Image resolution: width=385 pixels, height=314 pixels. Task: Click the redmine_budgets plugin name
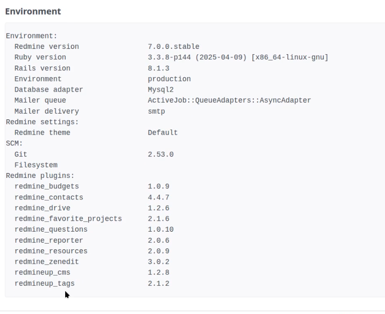pyautogui.click(x=47, y=186)
